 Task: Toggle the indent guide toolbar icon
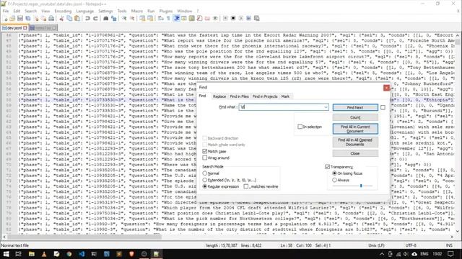pyautogui.click(x=176, y=19)
